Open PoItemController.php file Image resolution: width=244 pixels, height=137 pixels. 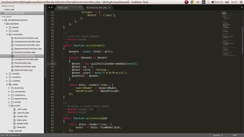(x=25, y=67)
